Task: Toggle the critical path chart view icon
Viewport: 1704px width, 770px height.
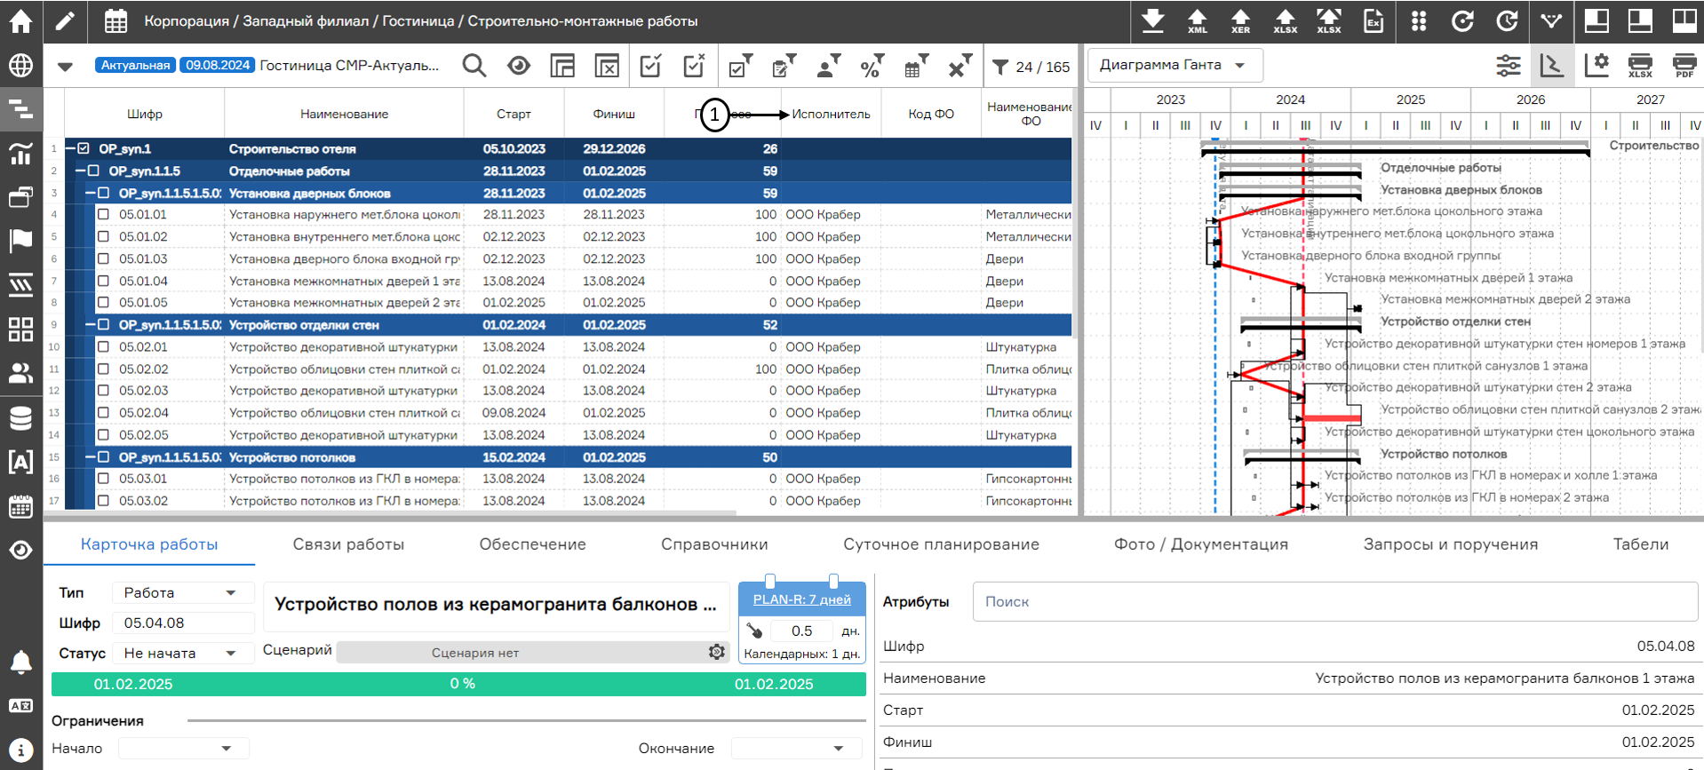Action: [x=1552, y=65]
